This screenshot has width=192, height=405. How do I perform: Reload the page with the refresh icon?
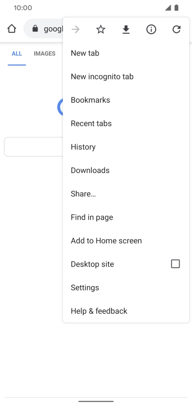point(176,29)
